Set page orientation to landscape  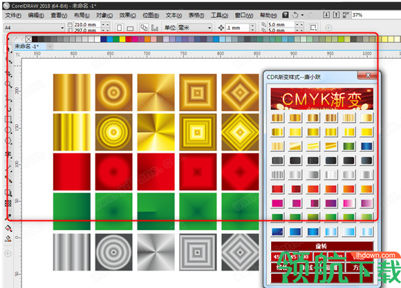click(130, 28)
